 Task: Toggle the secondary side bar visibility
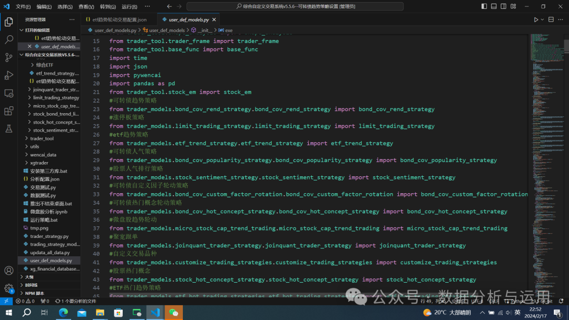(x=503, y=6)
